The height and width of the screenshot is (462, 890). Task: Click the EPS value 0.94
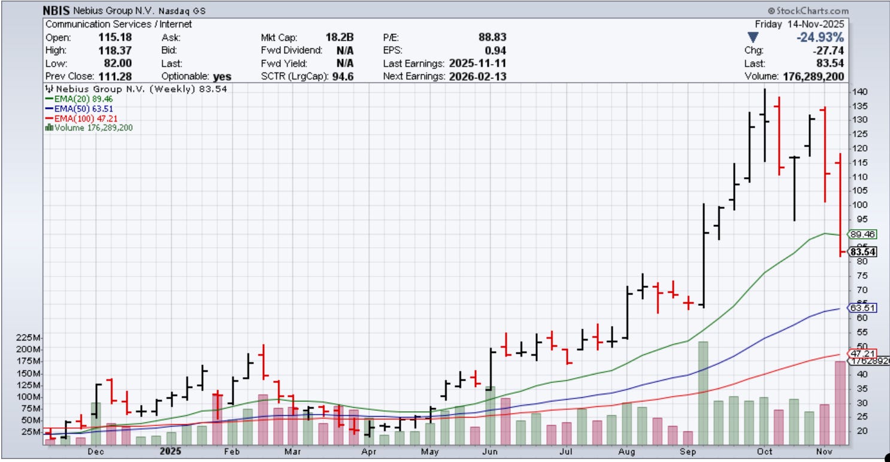(497, 50)
